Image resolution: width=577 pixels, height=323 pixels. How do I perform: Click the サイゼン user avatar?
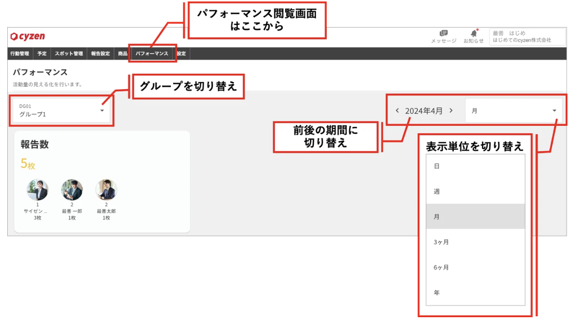tap(38, 190)
